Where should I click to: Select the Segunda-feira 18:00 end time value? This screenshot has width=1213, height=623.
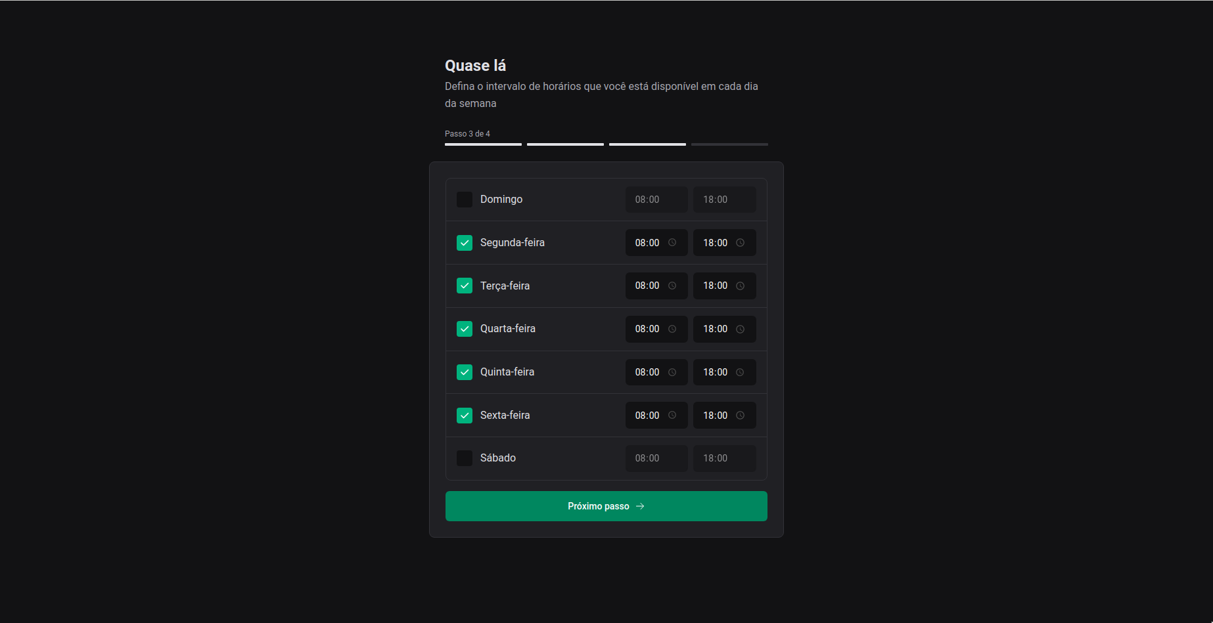[x=716, y=243]
